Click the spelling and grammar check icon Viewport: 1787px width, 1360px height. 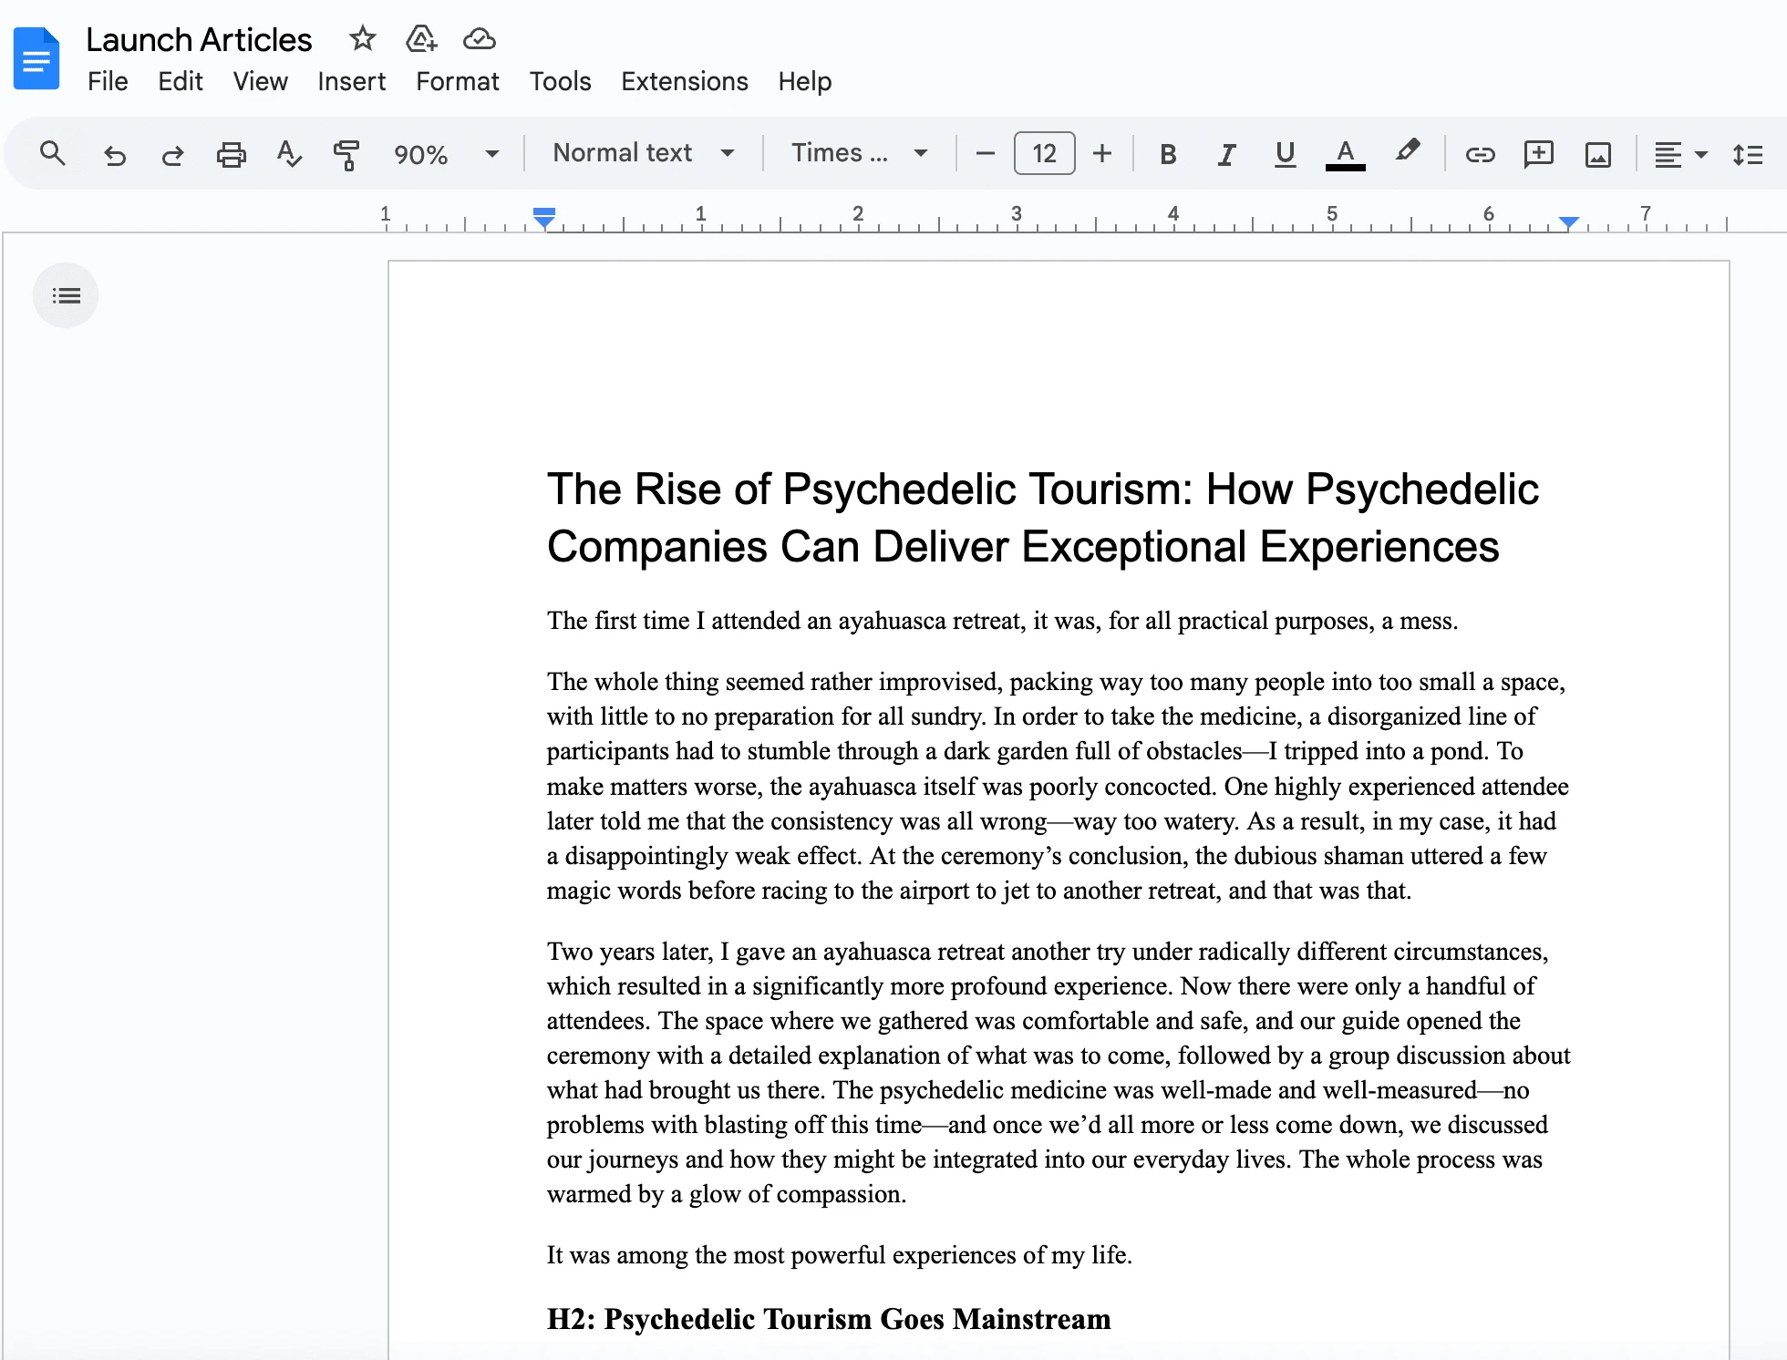(289, 154)
